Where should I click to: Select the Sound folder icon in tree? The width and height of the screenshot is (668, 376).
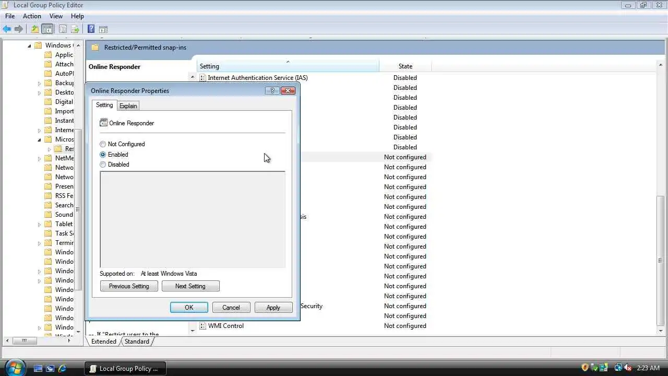point(49,215)
